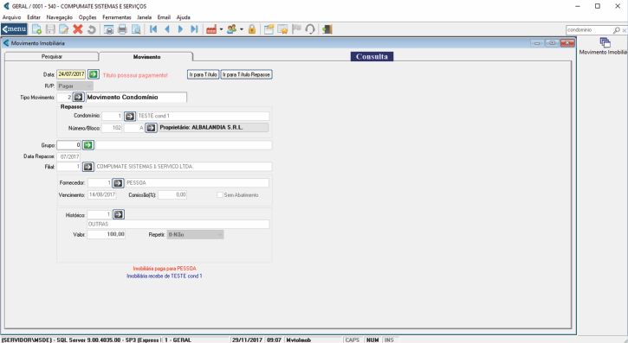628x343 pixels.
Task: Open the R/P Pagar dropdown
Action: click(74, 86)
